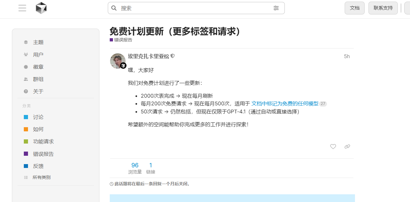Viewport: 410px width, 202px height.
Task: Click the topic title 免费计划更新
Action: (x=175, y=31)
